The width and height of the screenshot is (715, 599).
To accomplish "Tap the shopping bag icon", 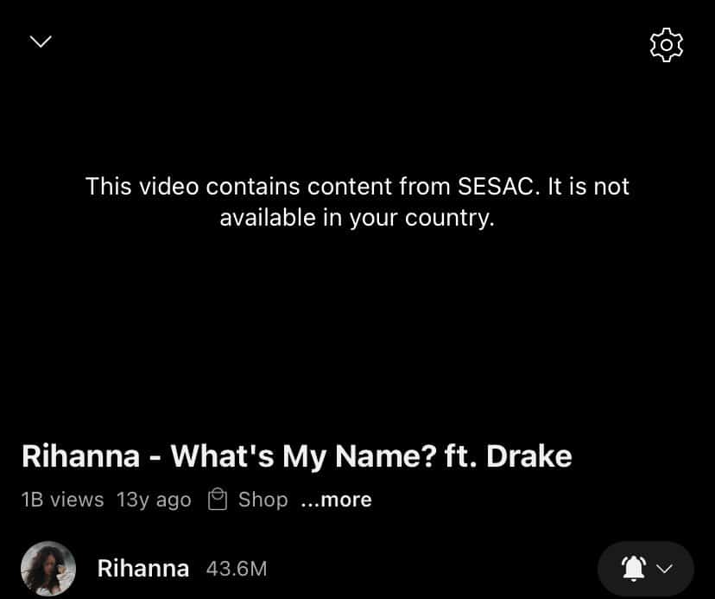I will (x=218, y=499).
